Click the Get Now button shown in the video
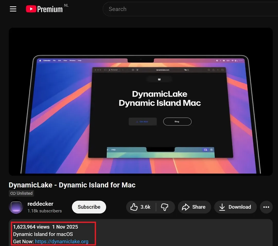This screenshot has width=278, height=246. 143,121
